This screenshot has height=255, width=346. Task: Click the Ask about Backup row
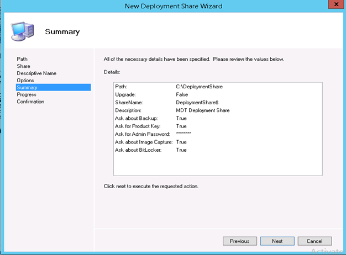click(151, 118)
